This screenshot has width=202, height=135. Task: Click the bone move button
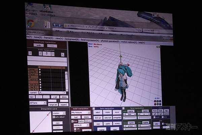coord(117,112)
